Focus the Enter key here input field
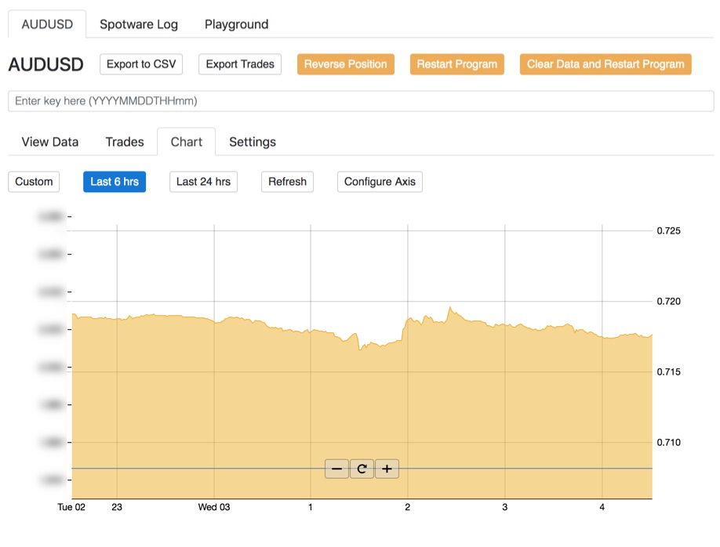Image resolution: width=720 pixels, height=547 pixels. click(x=360, y=101)
